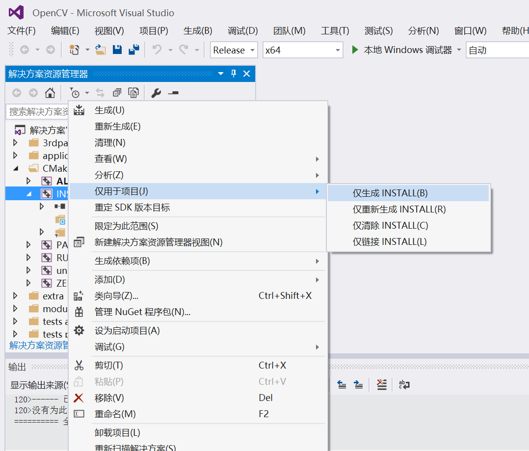Open the 窗口(W) menu
Viewport: 529px width, 451px height.
pyautogui.click(x=470, y=31)
